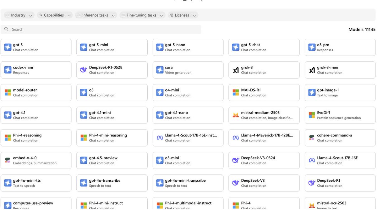This screenshot has height=210, width=377.
Task: Click the DeepSeek icon on DeepSeek-R1 card
Action: (x=312, y=183)
